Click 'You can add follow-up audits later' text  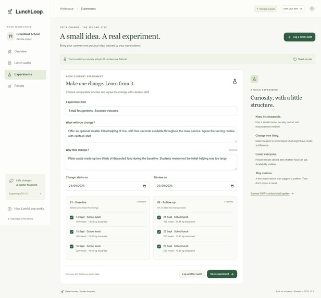(x=83, y=274)
